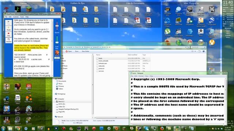The image size is (234, 131).
Task: Click Burn in Explorer toolbar
Action: [77, 51]
